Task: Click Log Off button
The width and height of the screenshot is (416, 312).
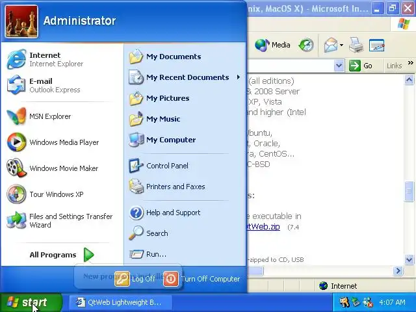Action: click(136, 279)
